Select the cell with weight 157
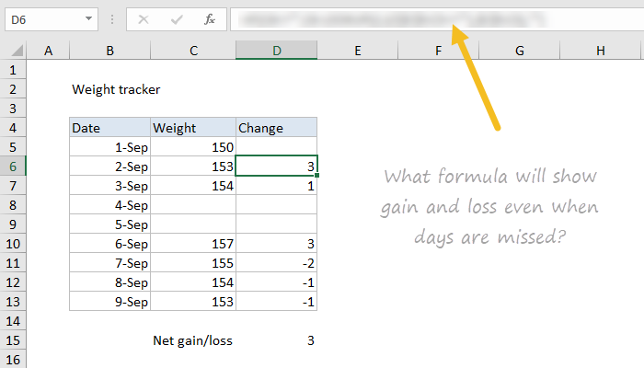 click(x=193, y=243)
